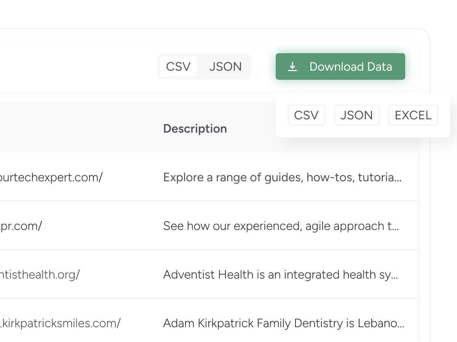Choose JSON from the download popup
Viewport: 457px width, 342px height.
point(356,115)
